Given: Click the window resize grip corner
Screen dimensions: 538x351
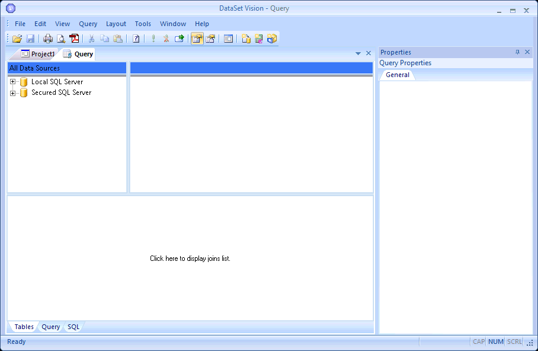Looking at the screenshot, I should [x=530, y=343].
